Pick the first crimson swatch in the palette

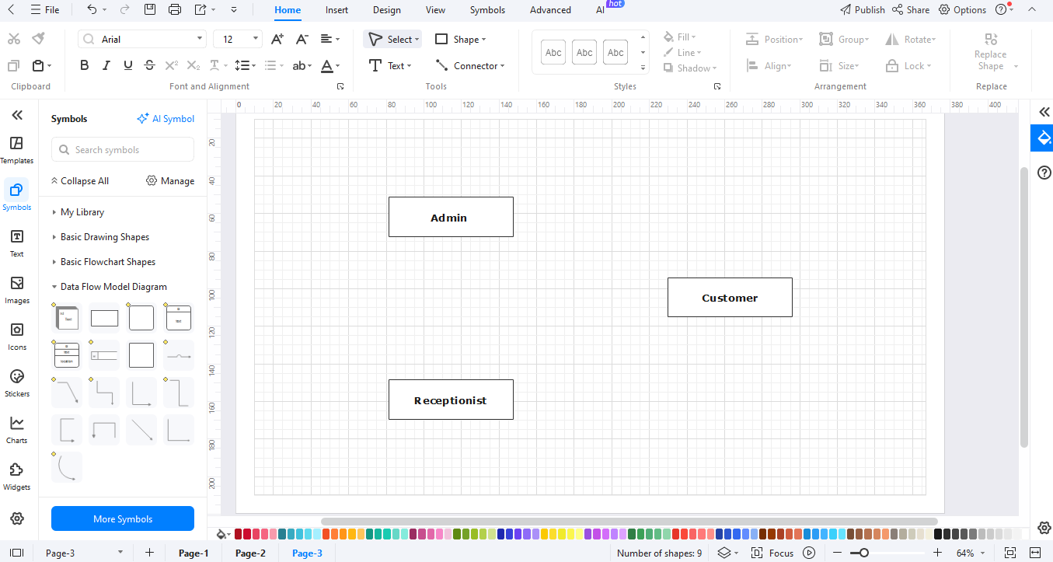tap(239, 534)
